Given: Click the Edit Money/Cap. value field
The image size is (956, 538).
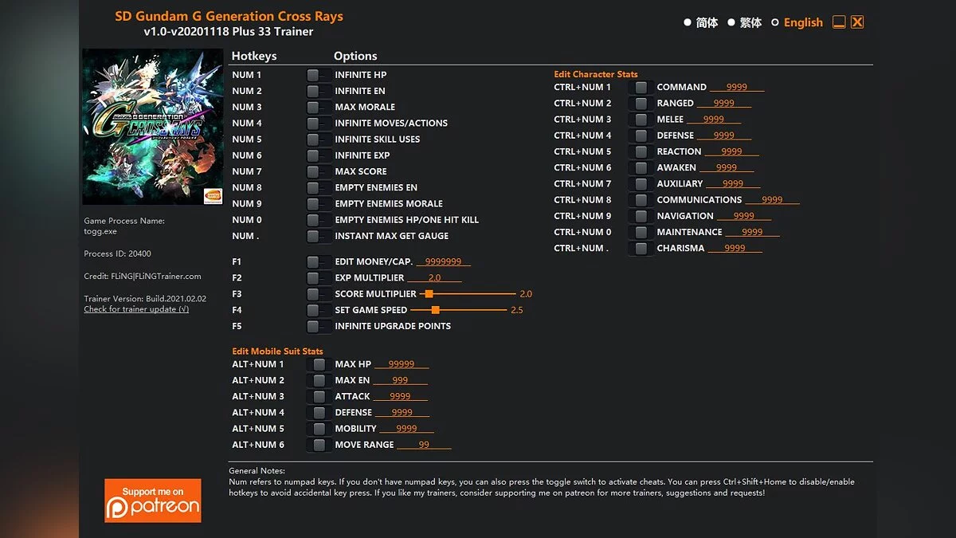Looking at the screenshot, I should pos(444,262).
